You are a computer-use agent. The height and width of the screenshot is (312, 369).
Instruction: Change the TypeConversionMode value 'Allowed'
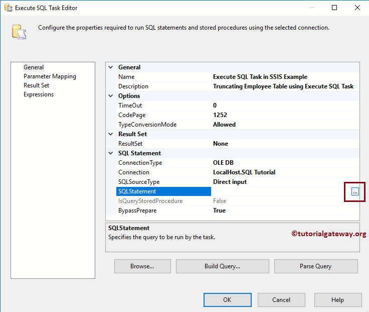click(x=285, y=125)
